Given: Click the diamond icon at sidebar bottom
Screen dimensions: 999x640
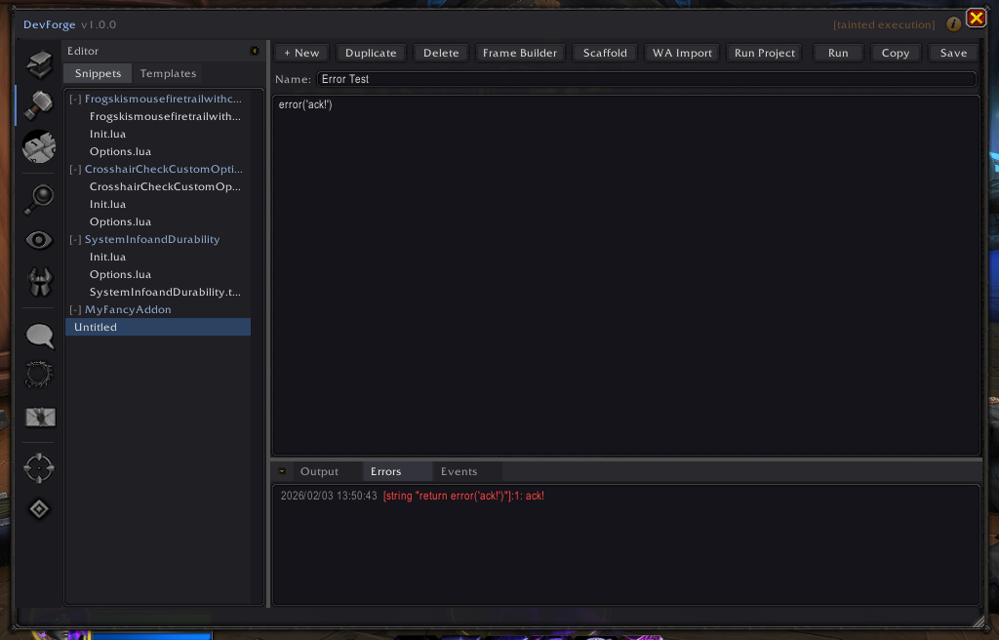Looking at the screenshot, I should coord(38,508).
